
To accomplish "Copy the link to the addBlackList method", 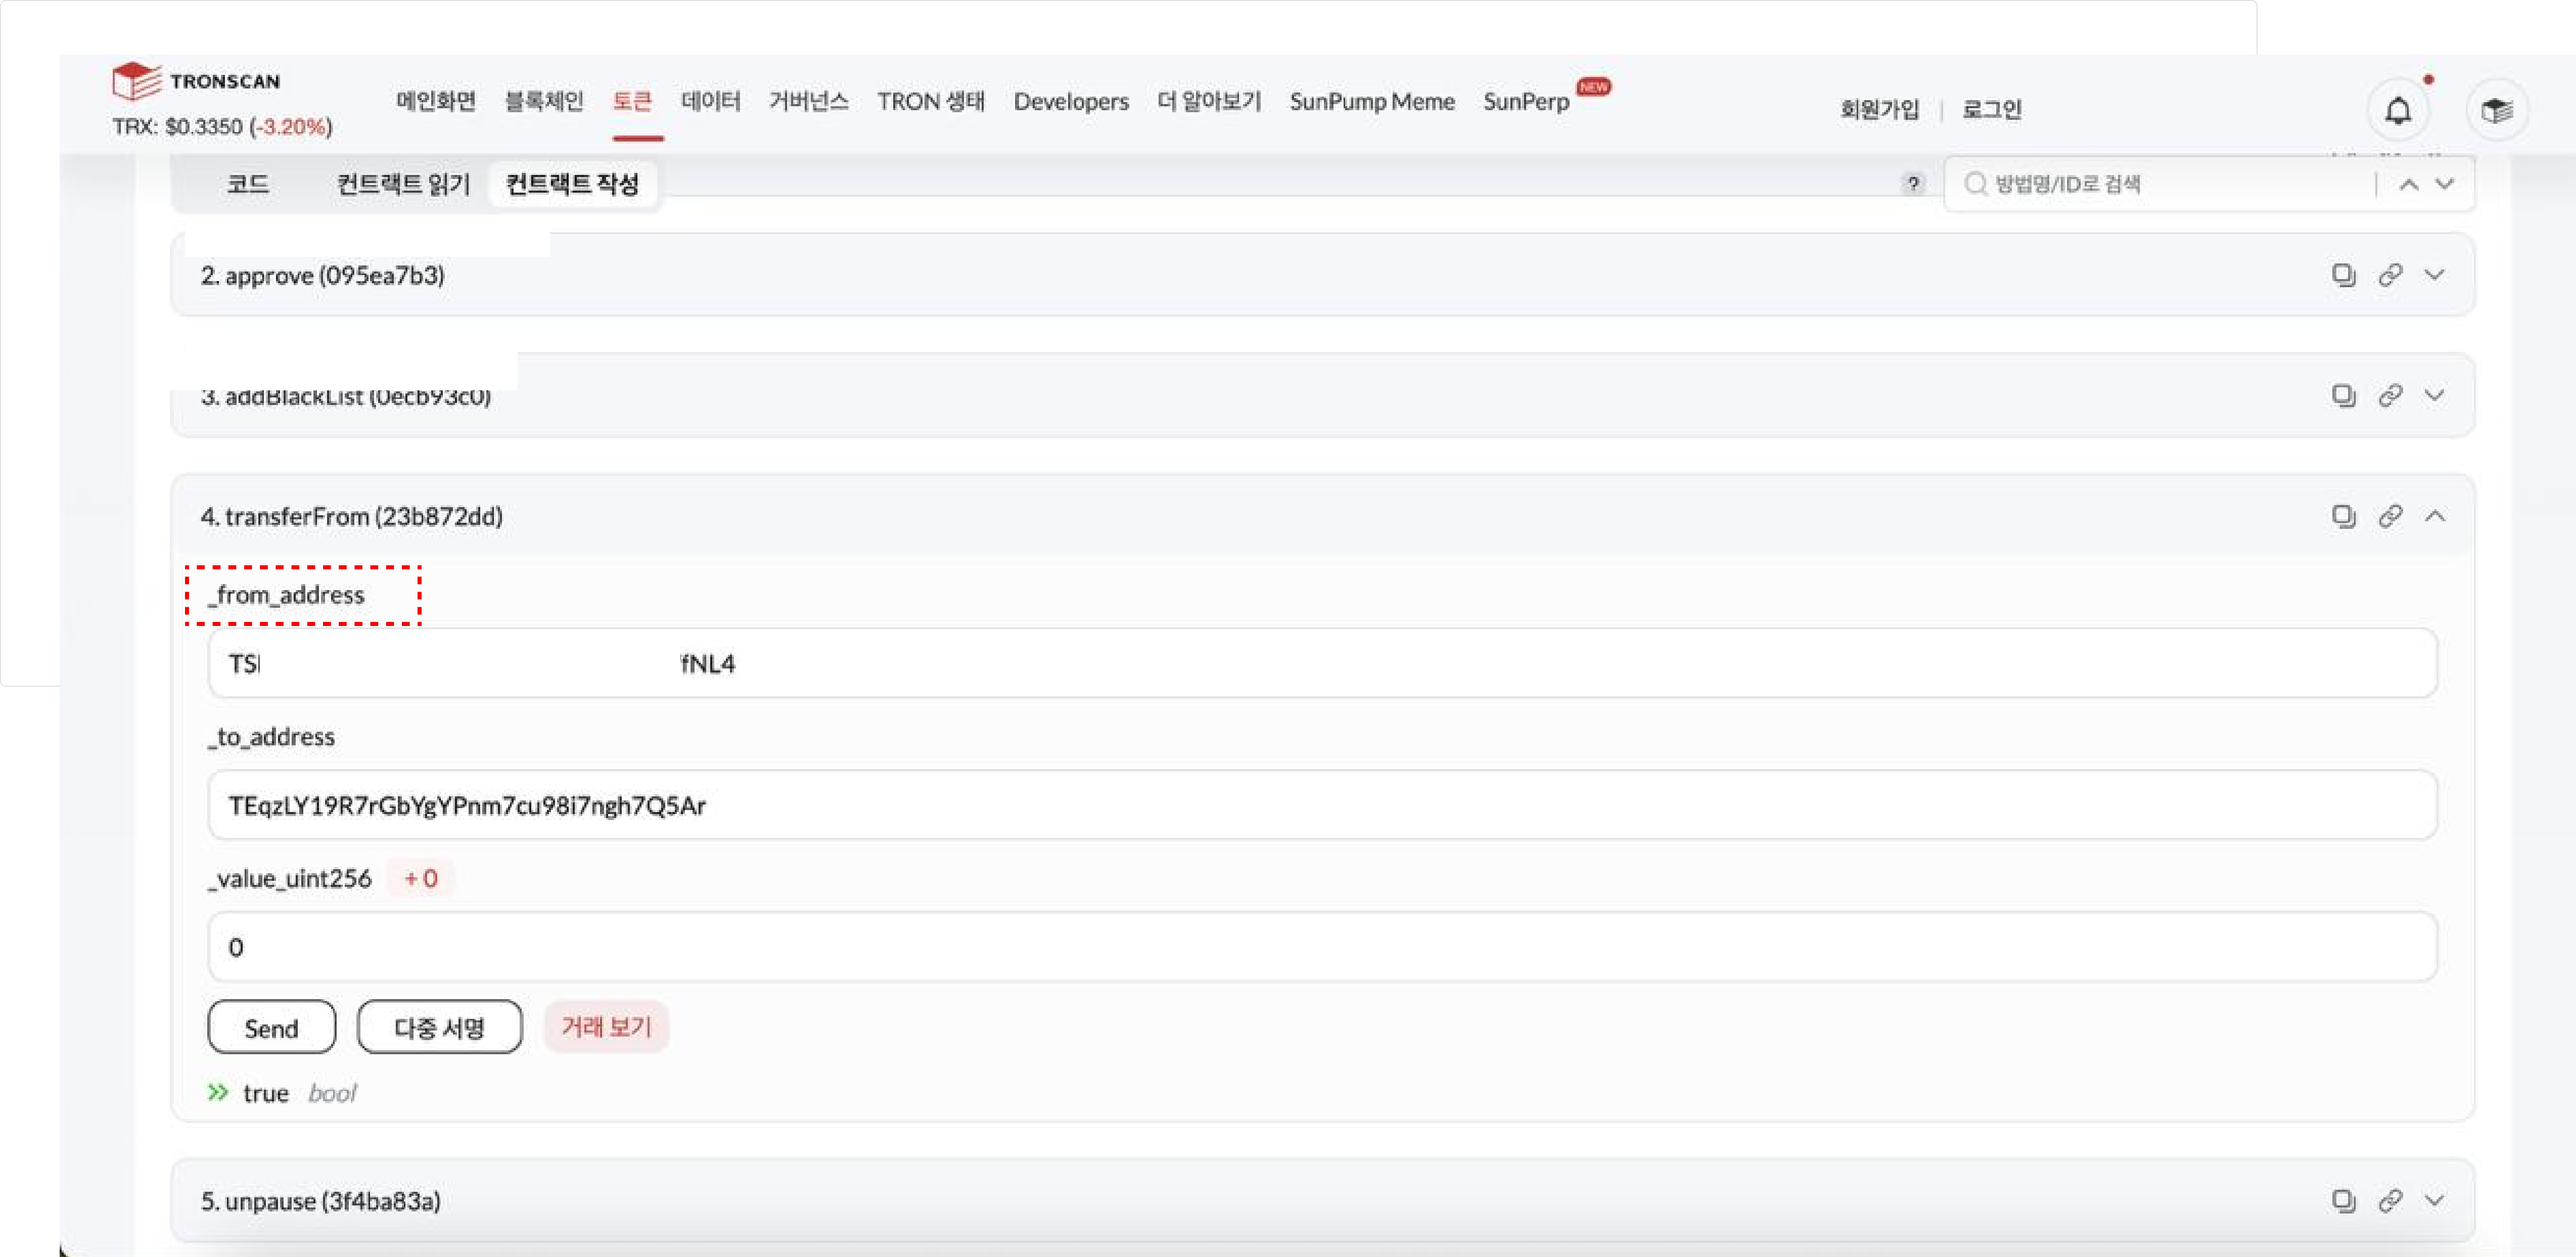I will tap(2390, 395).
